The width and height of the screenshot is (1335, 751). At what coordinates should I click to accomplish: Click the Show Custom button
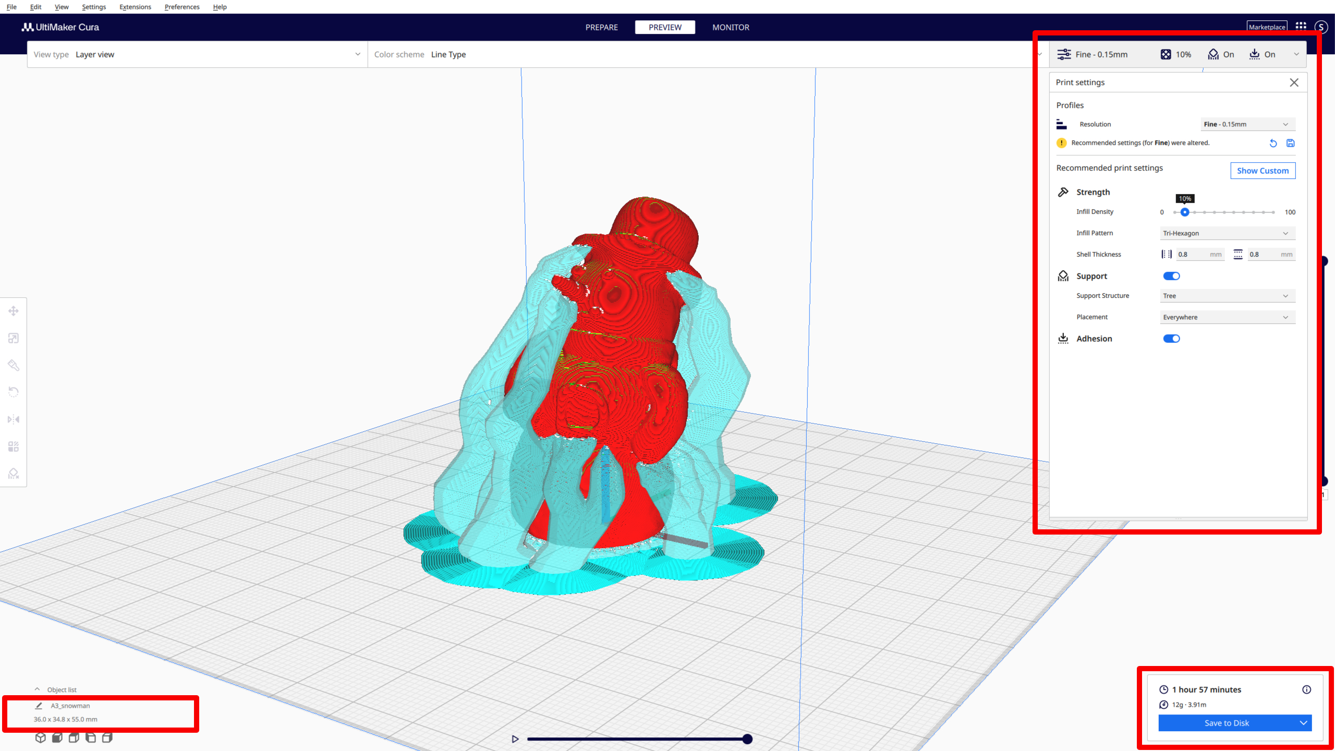click(1263, 171)
